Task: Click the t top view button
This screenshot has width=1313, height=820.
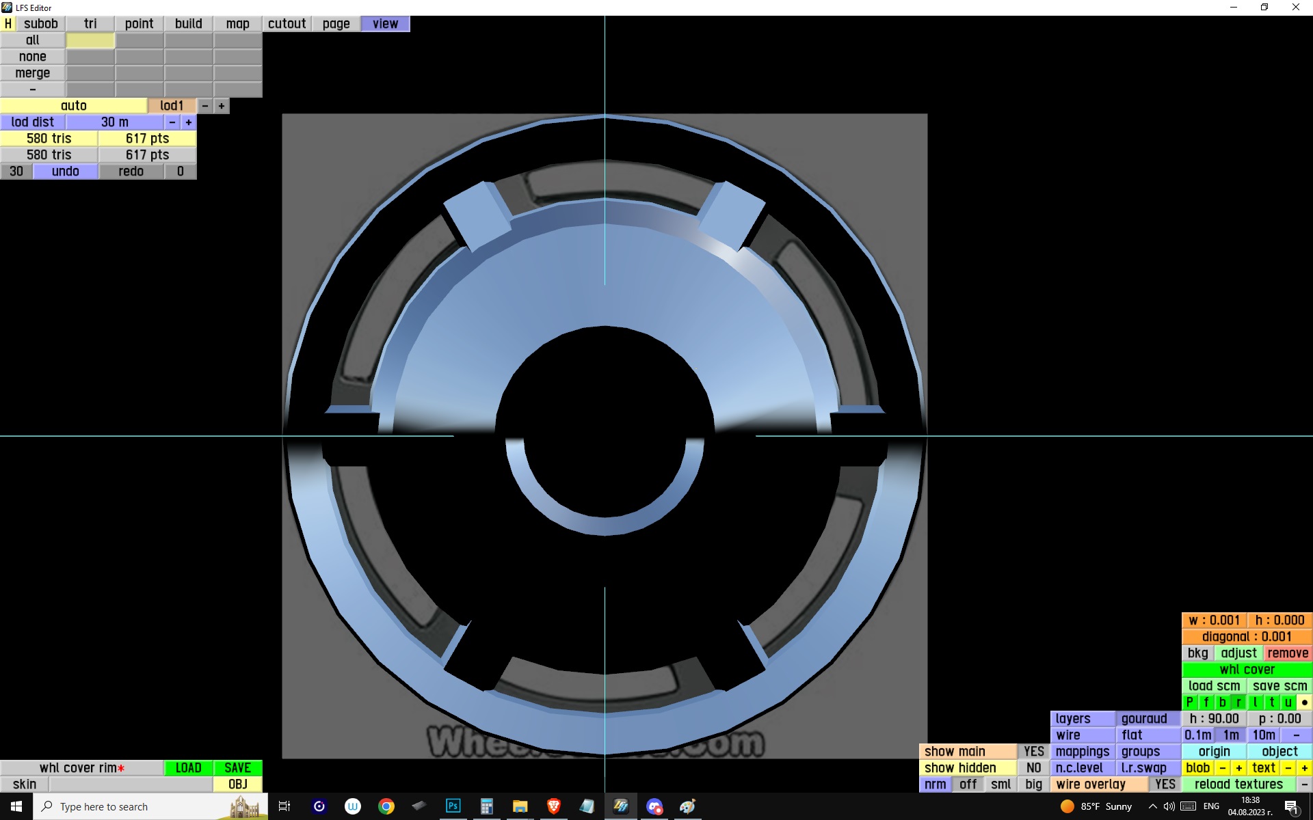Action: 1271,702
